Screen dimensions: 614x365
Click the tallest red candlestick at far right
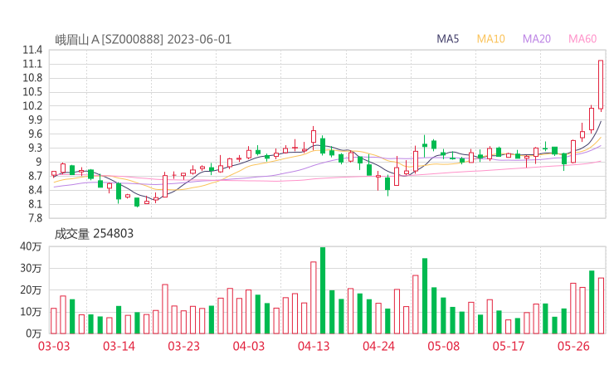pyautogui.click(x=601, y=85)
